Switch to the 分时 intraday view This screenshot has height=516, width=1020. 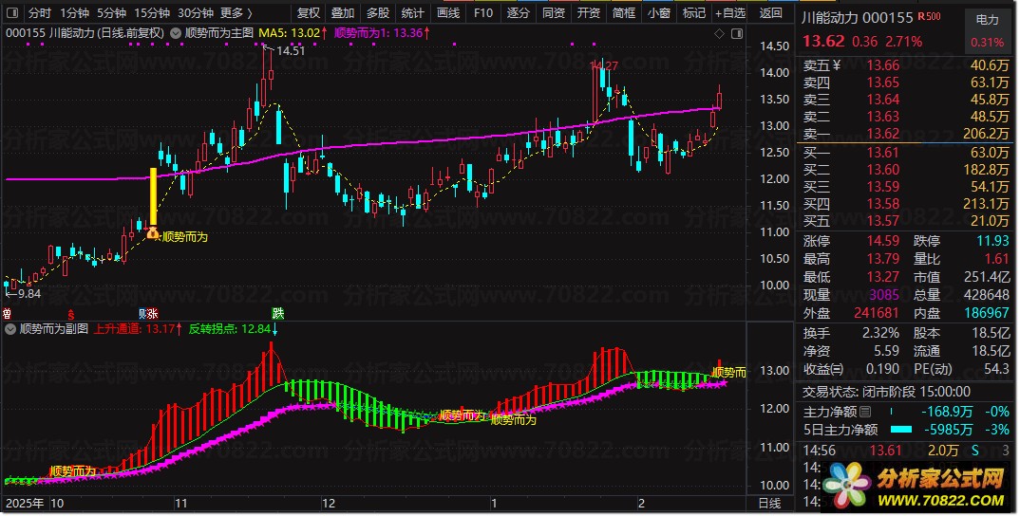39,13
